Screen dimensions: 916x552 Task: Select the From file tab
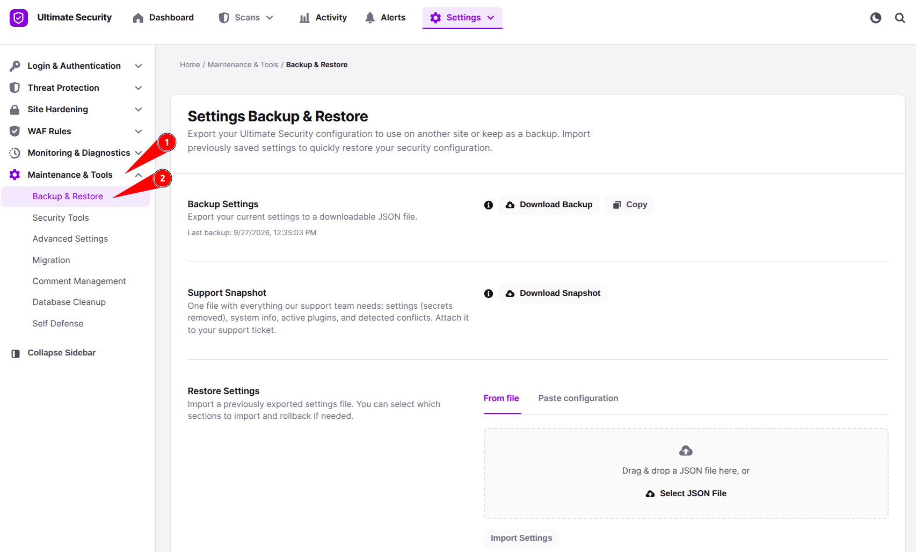(501, 398)
